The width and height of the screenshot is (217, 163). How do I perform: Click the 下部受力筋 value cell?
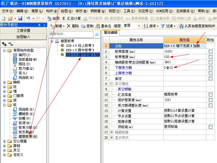(185, 68)
